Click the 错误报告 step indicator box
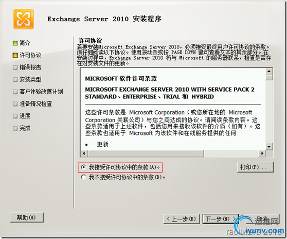 tap(15, 67)
